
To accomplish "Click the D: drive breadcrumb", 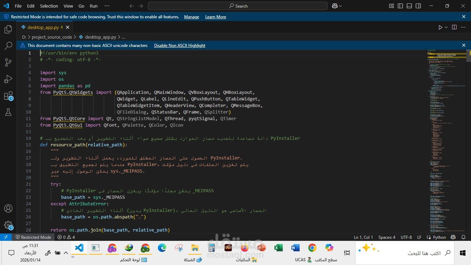I will pyautogui.click(x=24, y=37).
